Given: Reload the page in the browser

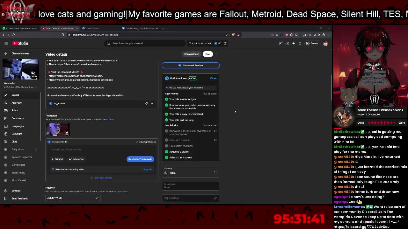Looking at the screenshot, I should point(13,35).
